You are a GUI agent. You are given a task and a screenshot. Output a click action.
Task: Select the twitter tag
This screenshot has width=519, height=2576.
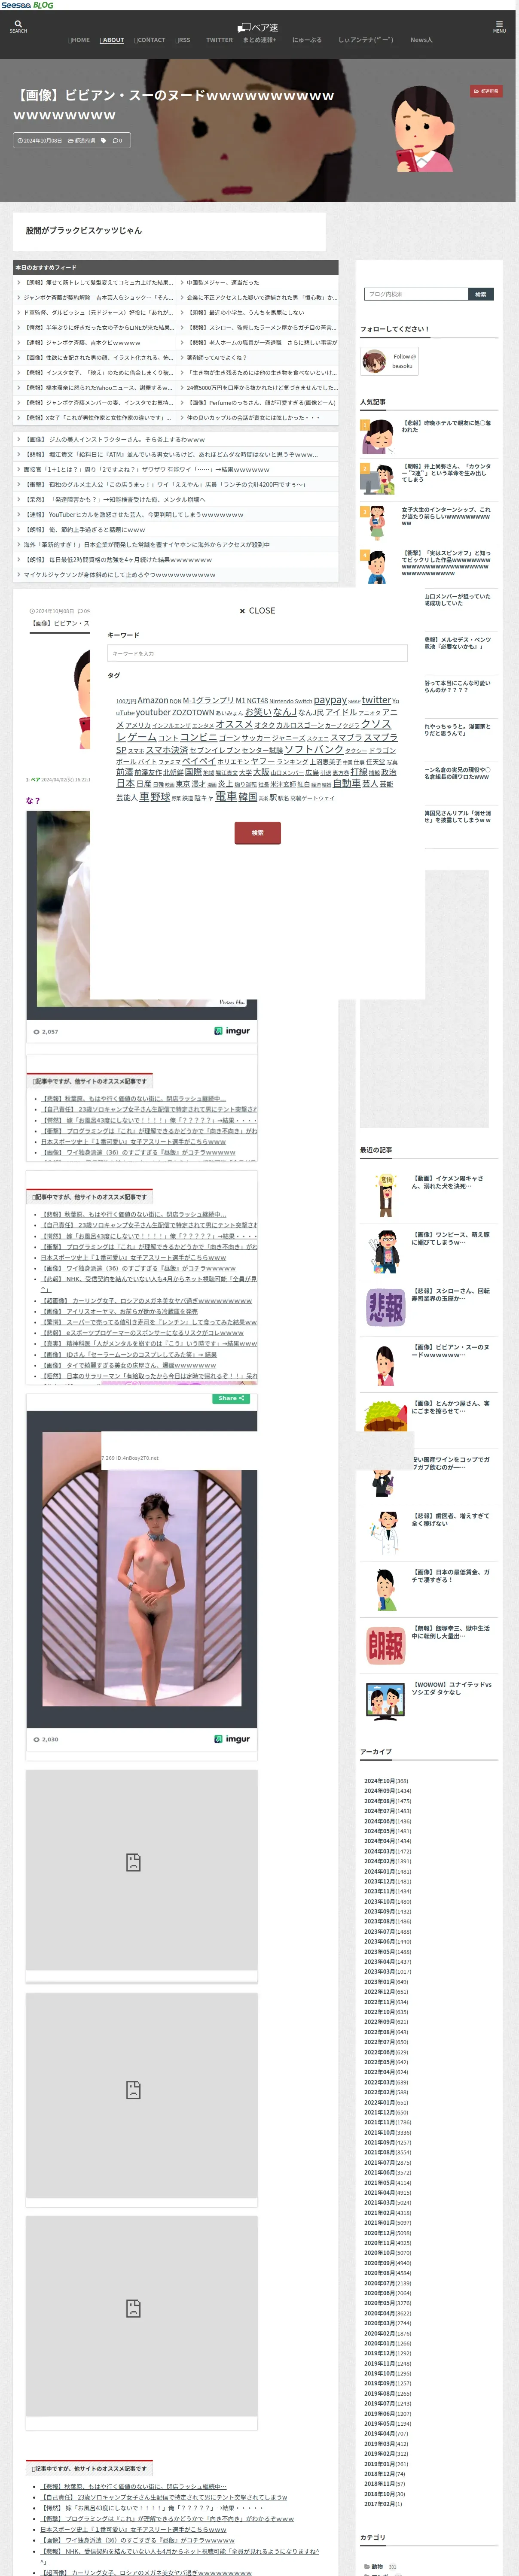(376, 700)
